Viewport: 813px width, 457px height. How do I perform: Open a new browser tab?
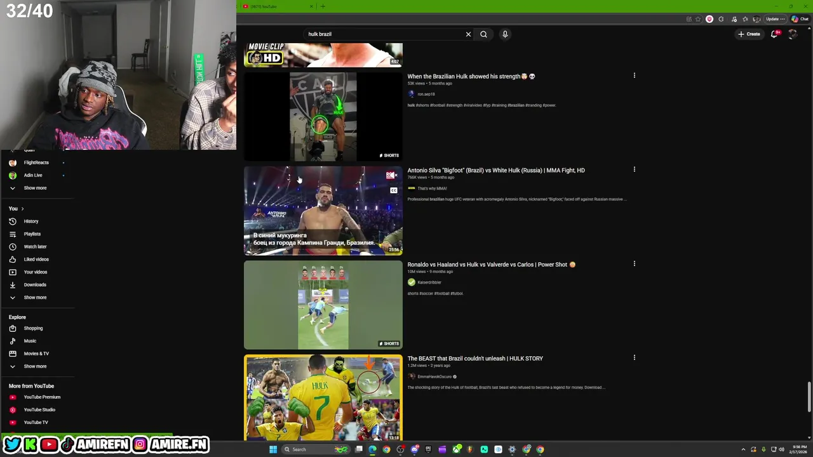coord(323,6)
